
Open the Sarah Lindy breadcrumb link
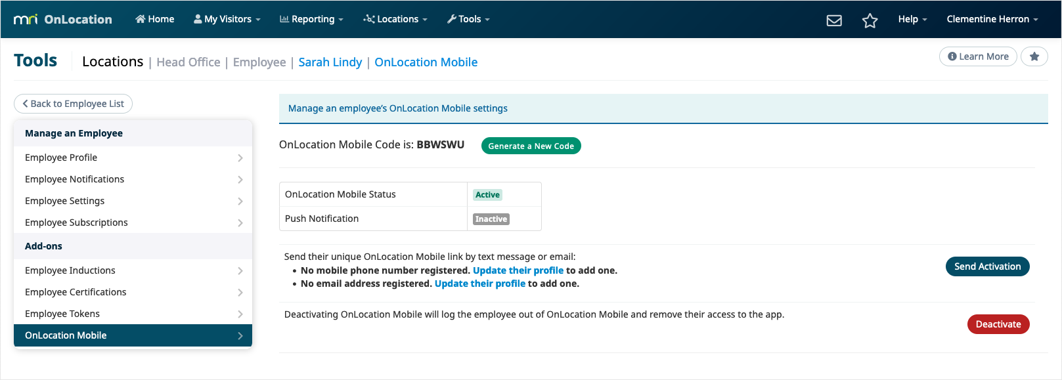coord(330,62)
